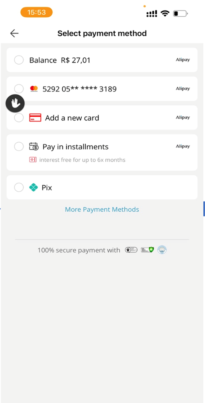
Task: Tap the floating hand gesture button
Action: [15, 103]
